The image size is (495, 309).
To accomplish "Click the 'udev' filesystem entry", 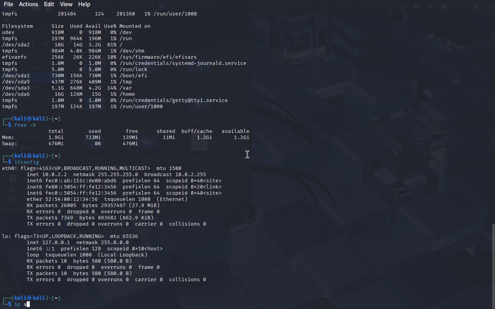I will click(x=8, y=32).
